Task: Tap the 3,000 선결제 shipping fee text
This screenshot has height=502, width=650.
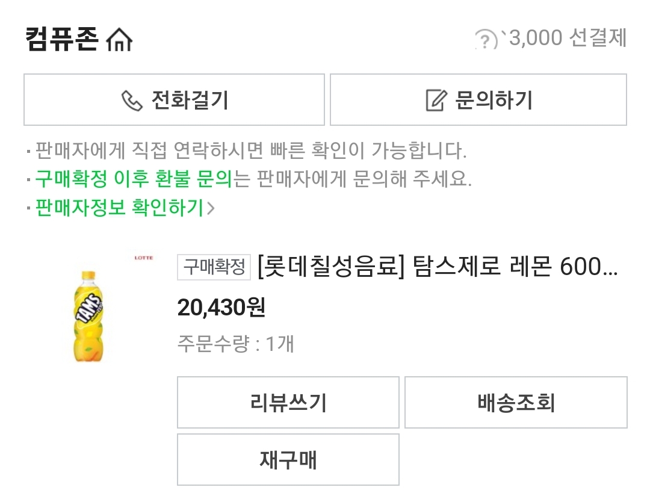Action: pos(568,38)
